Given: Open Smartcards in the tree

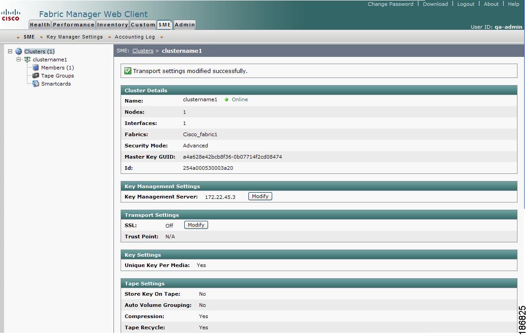Looking at the screenshot, I should pos(56,84).
